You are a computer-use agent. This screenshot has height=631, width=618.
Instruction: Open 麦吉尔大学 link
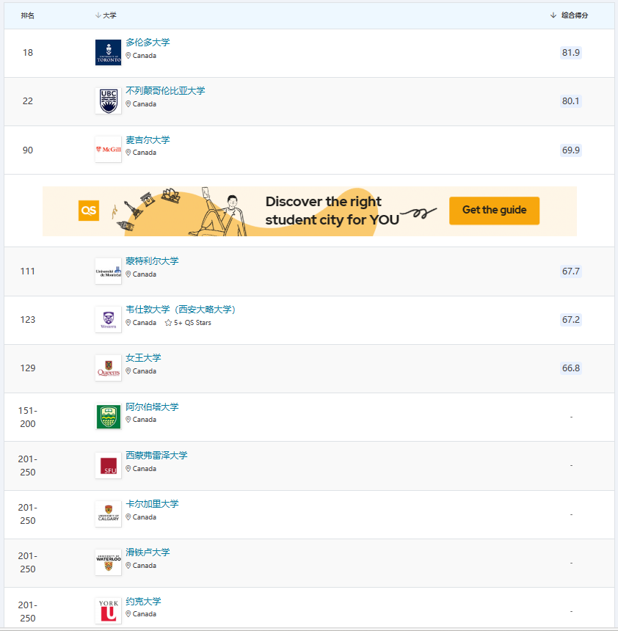point(148,139)
